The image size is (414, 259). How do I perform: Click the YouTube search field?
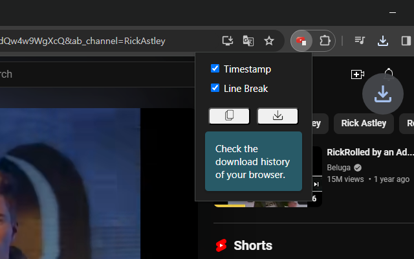[98, 74]
